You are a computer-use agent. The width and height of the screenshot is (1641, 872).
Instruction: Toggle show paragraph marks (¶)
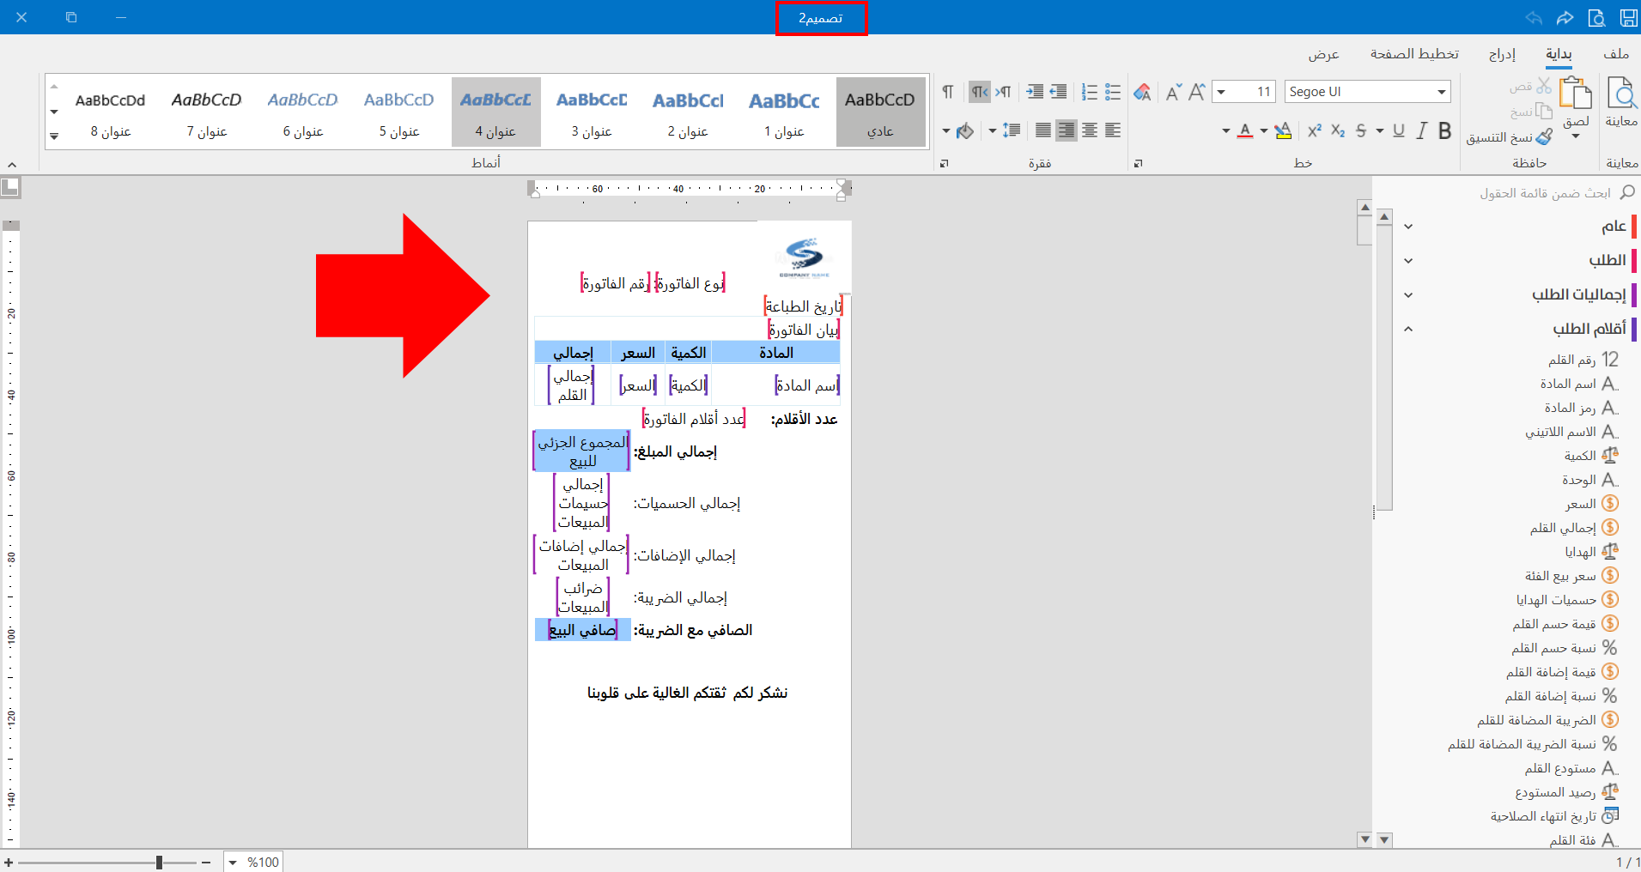click(947, 92)
